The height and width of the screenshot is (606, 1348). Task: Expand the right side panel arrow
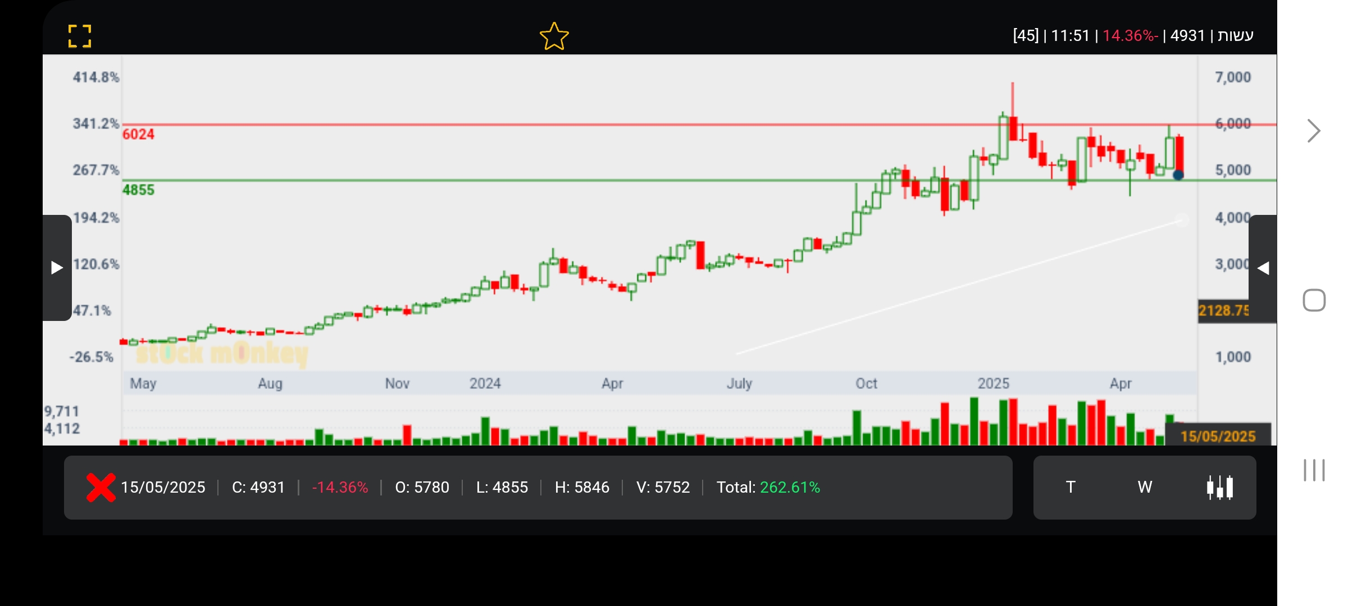click(x=1263, y=268)
